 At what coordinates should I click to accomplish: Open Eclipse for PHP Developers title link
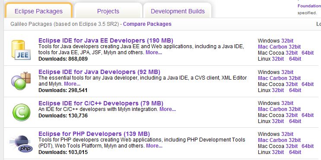(x=94, y=134)
